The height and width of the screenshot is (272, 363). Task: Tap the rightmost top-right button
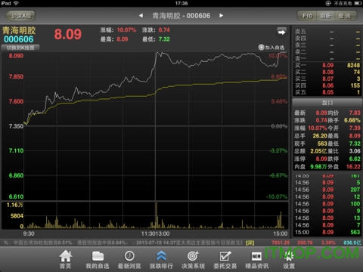pos(345,16)
